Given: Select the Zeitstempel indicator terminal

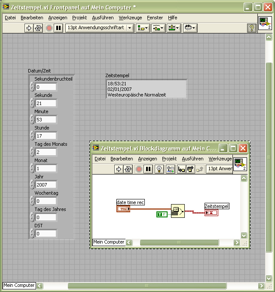Looking at the screenshot, I should (x=211, y=213).
